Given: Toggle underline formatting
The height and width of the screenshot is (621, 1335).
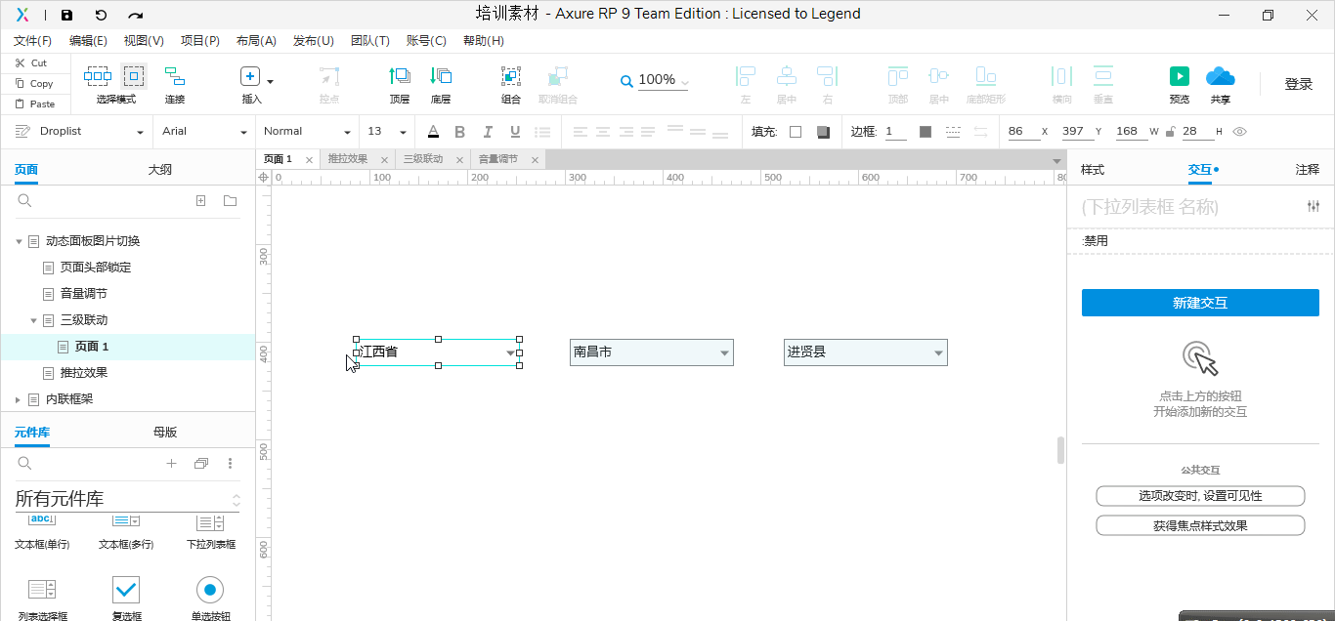Looking at the screenshot, I should [515, 132].
